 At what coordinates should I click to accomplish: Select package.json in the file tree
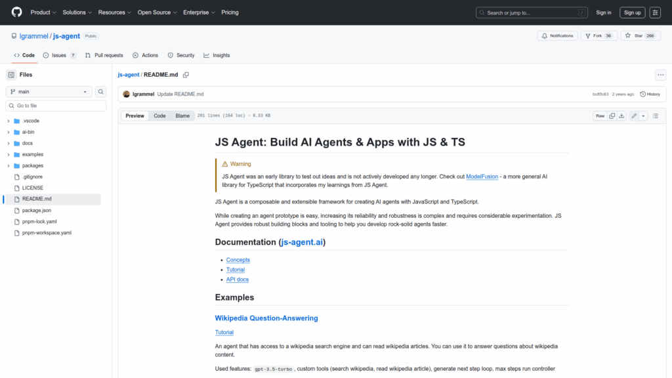pyautogui.click(x=37, y=211)
